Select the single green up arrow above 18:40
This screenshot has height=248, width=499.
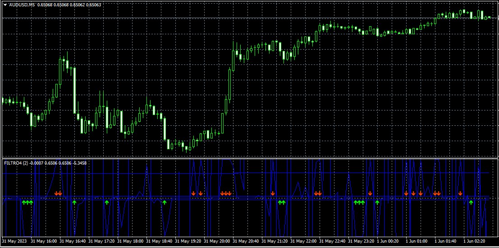pos(164,202)
